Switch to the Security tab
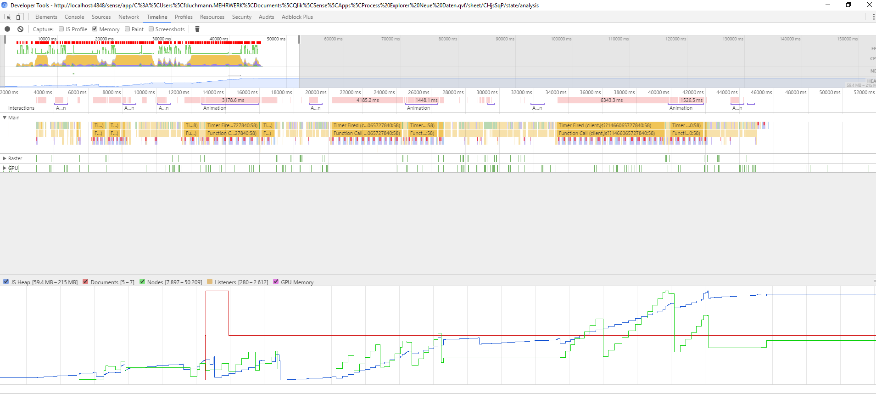 [x=242, y=17]
